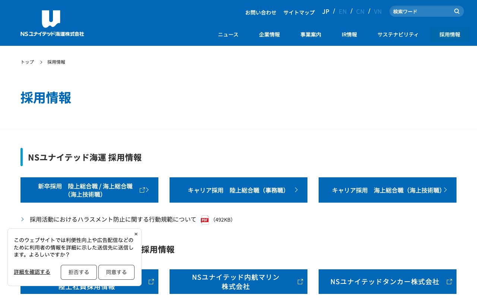Go to トップ in breadcrumb
The height and width of the screenshot is (298, 477).
tap(27, 62)
